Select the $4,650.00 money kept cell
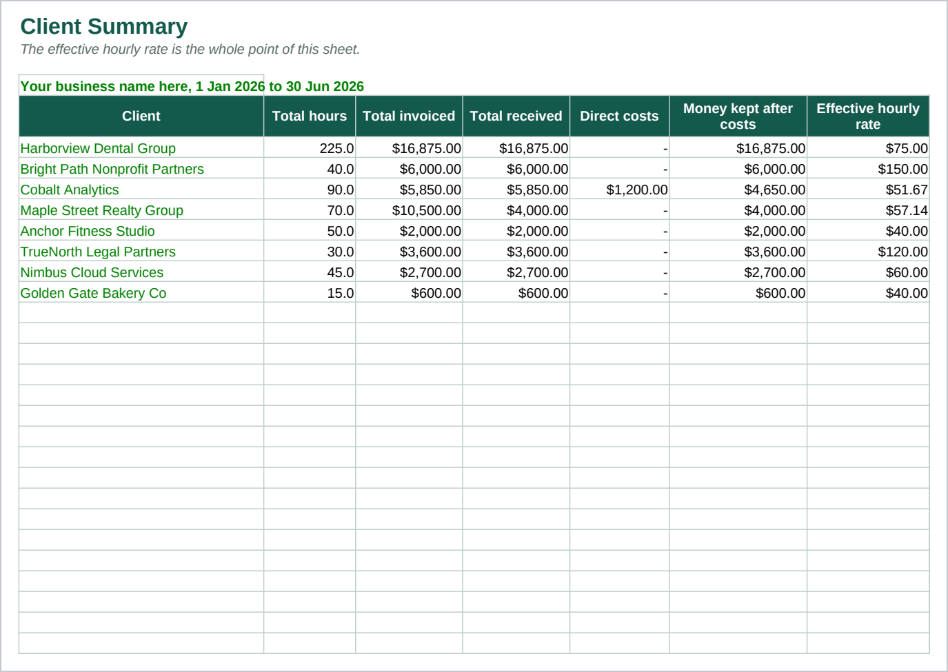The image size is (948, 672). coord(738,190)
